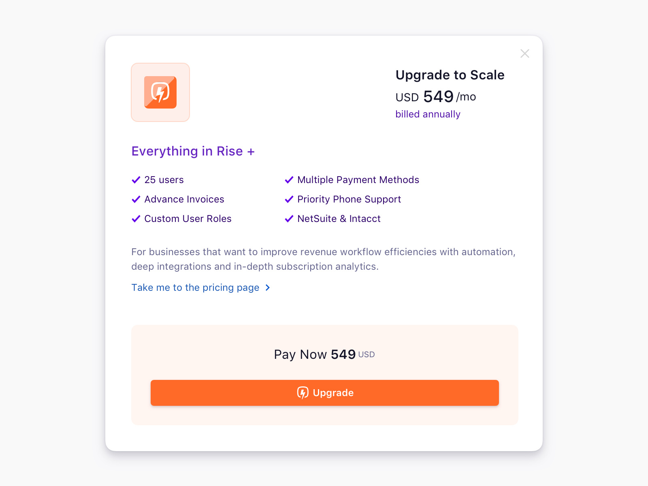Click the checkmark beside Priority Phone Support
The width and height of the screenshot is (648, 486).
tap(289, 199)
